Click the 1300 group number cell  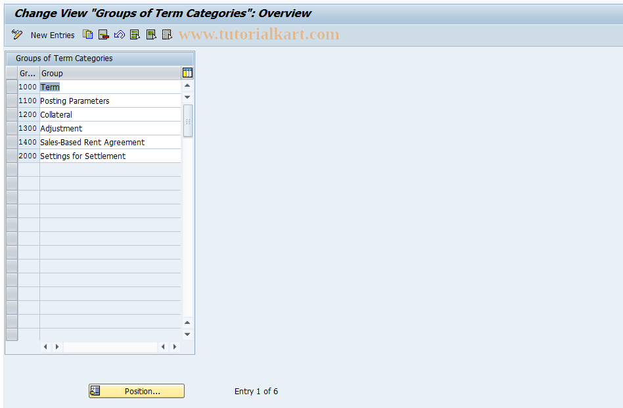tap(28, 128)
